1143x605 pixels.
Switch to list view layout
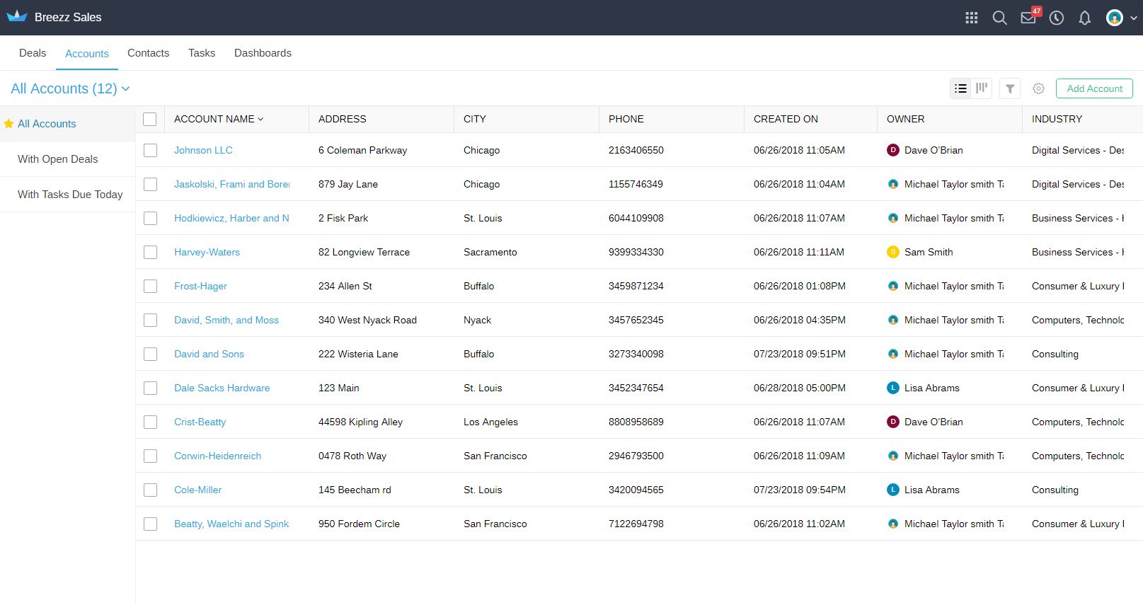pos(960,88)
